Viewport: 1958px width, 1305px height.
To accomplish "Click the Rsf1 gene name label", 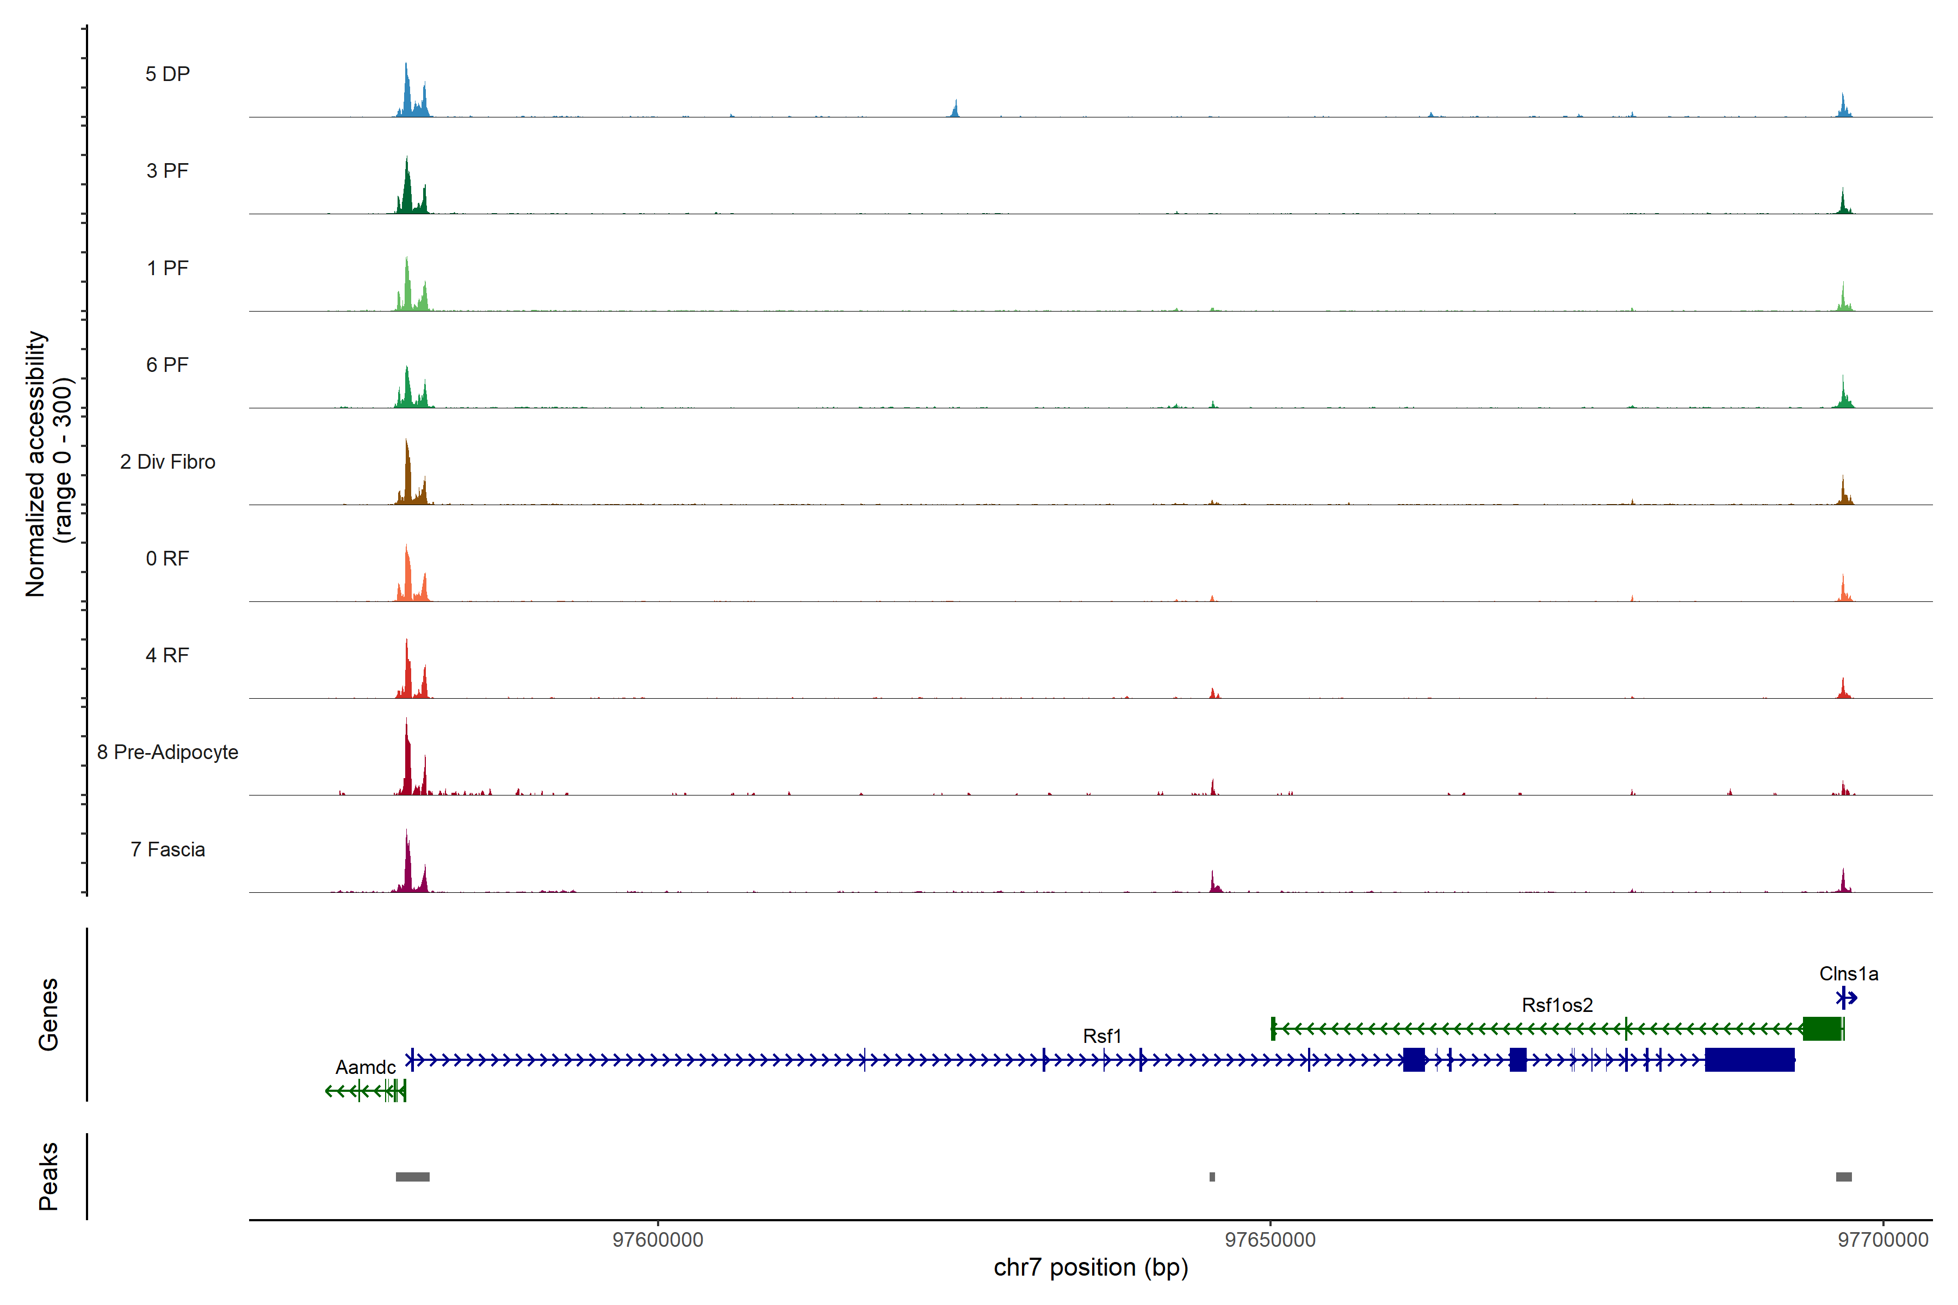I will pos(1101,1035).
